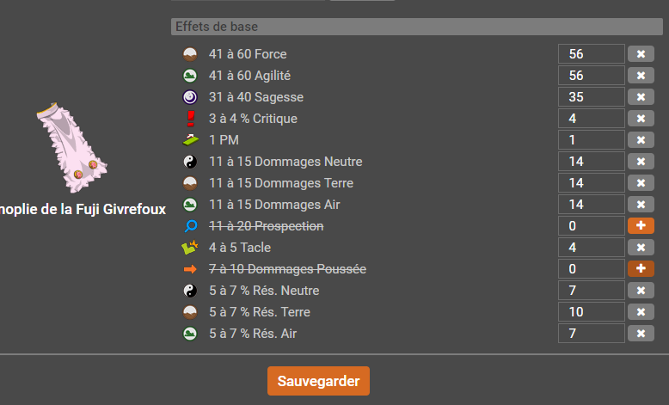Screen dimensions: 669x405
Task: Remove the 41 à 60 Force effect
Action: point(641,54)
